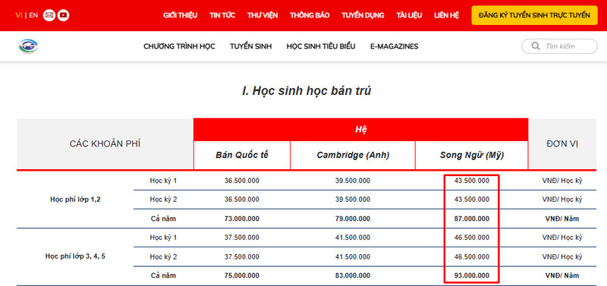Switch language to EN
The width and height of the screenshot is (607, 286).
(33, 15)
